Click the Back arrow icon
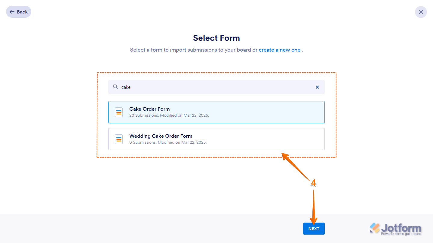The width and height of the screenshot is (433, 243). pyautogui.click(x=12, y=12)
